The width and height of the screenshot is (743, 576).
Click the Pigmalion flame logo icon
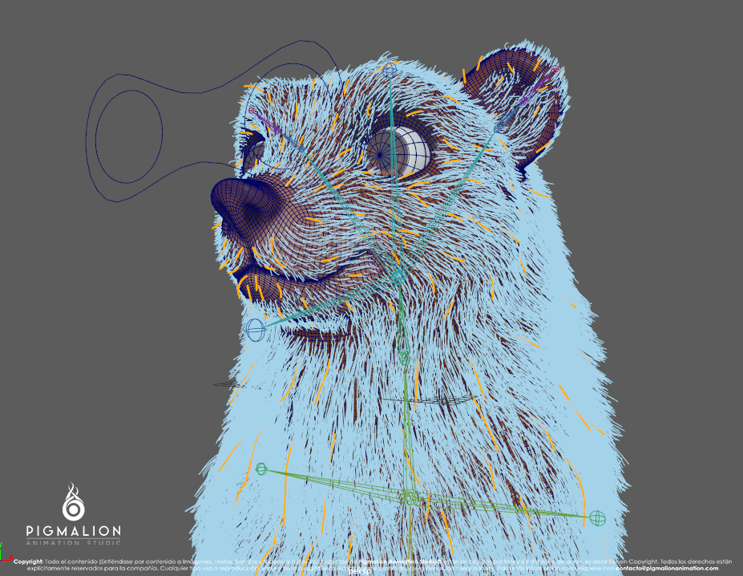[x=73, y=502]
